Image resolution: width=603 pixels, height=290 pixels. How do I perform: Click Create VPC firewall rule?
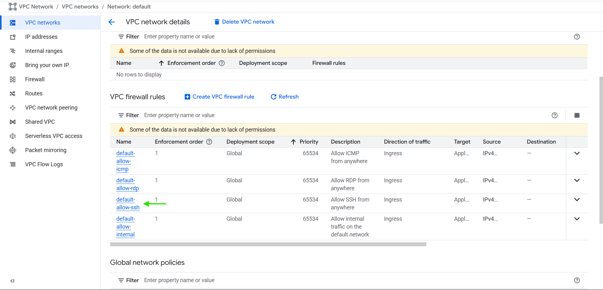point(219,97)
